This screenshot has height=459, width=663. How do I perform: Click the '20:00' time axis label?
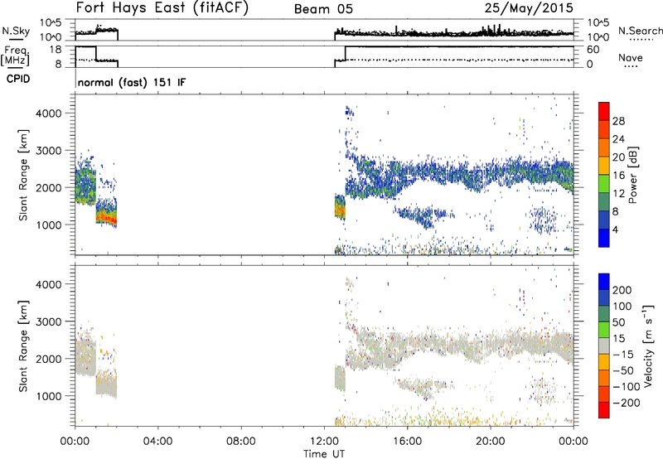[x=490, y=442]
